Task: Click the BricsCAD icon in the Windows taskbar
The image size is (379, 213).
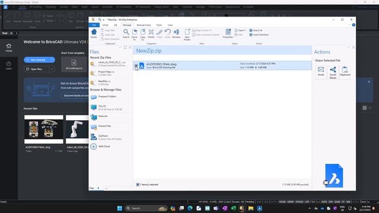Action: tap(259, 208)
